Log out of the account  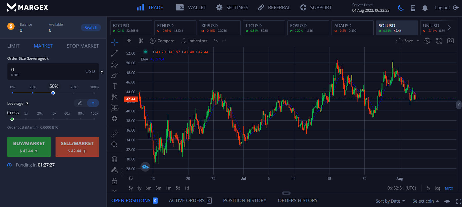(447, 8)
